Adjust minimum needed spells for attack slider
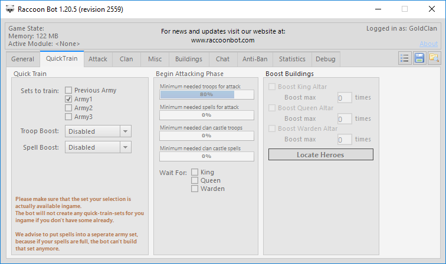The image size is (446, 264). (x=206, y=115)
